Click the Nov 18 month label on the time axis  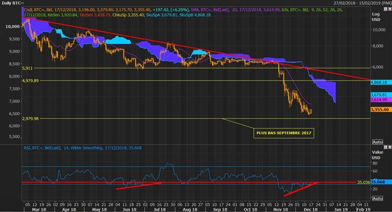[281, 209]
